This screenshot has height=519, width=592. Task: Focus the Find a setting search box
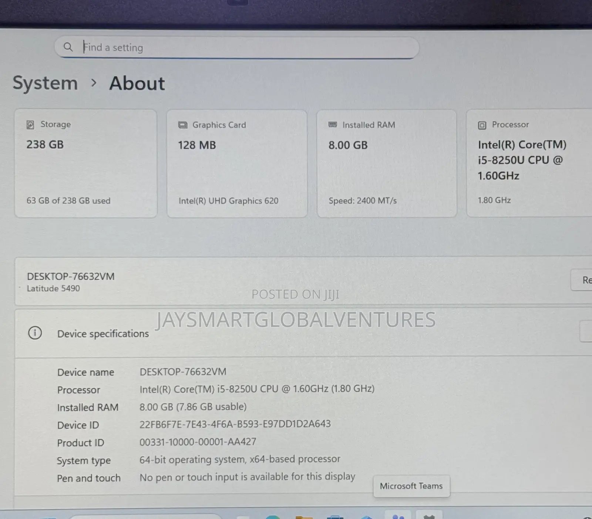coord(237,47)
